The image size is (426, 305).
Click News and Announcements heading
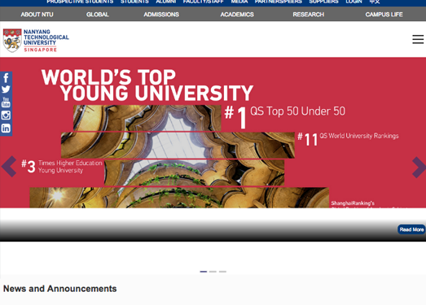tap(59, 289)
